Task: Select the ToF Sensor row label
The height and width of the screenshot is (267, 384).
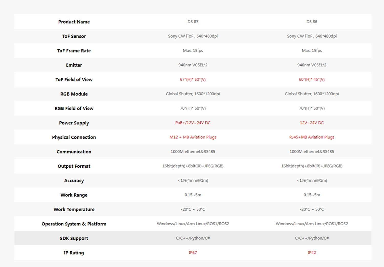Action: tap(74, 36)
